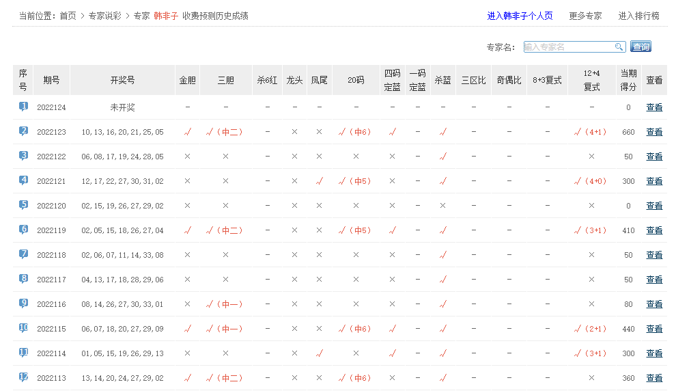
Task: Navigate to 首页 in breadcrumb
Action: pyautogui.click(x=68, y=16)
